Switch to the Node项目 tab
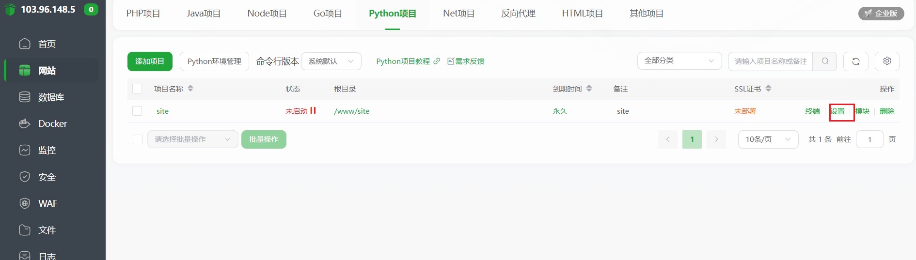 (267, 14)
